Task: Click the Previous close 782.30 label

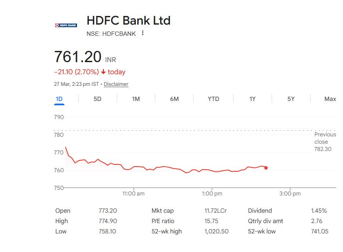Action: [x=325, y=142]
